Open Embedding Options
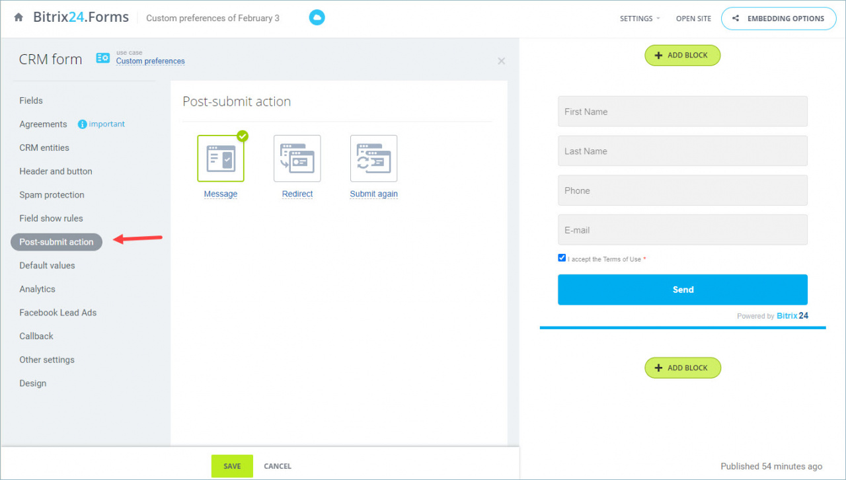 click(778, 19)
